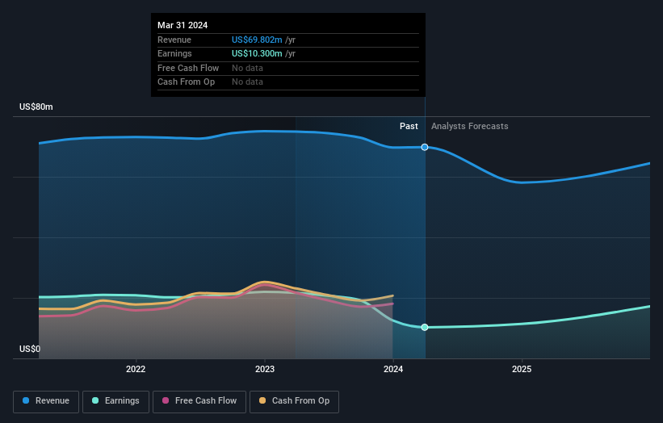
Task: Click the pink Free Cash Flow legend dot
Action: (166, 400)
